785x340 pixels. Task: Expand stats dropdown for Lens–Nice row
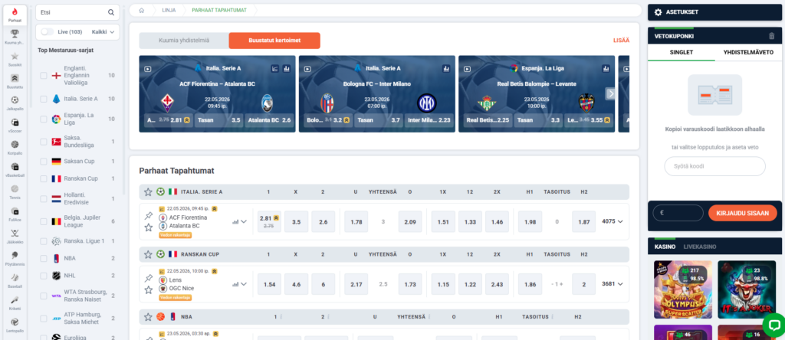pyautogui.click(x=240, y=284)
